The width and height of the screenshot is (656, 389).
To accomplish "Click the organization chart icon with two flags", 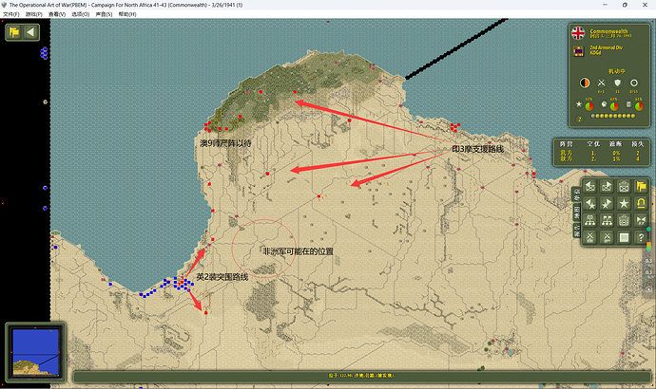I will (607, 220).
